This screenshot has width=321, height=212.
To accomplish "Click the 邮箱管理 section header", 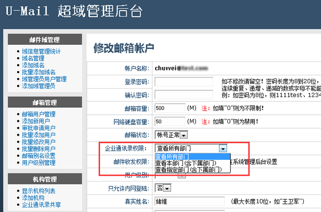I will (45, 102).
